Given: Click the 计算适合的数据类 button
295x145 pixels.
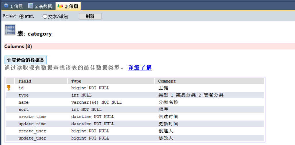Looking at the screenshot, I should click(x=26, y=60).
